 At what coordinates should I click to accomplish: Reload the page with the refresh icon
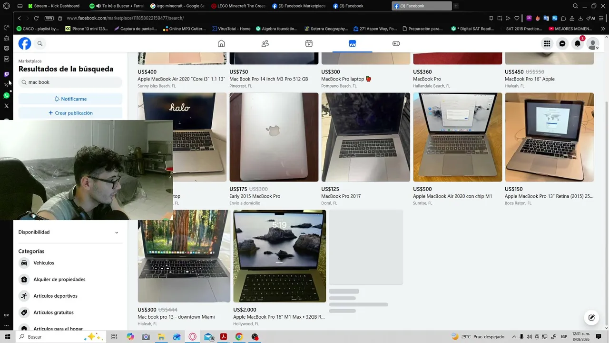click(x=36, y=18)
